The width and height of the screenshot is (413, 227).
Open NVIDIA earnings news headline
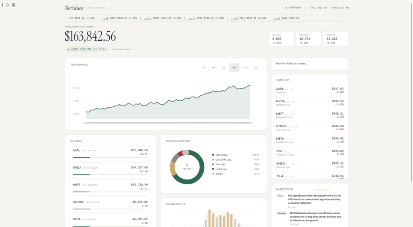(x=315, y=217)
